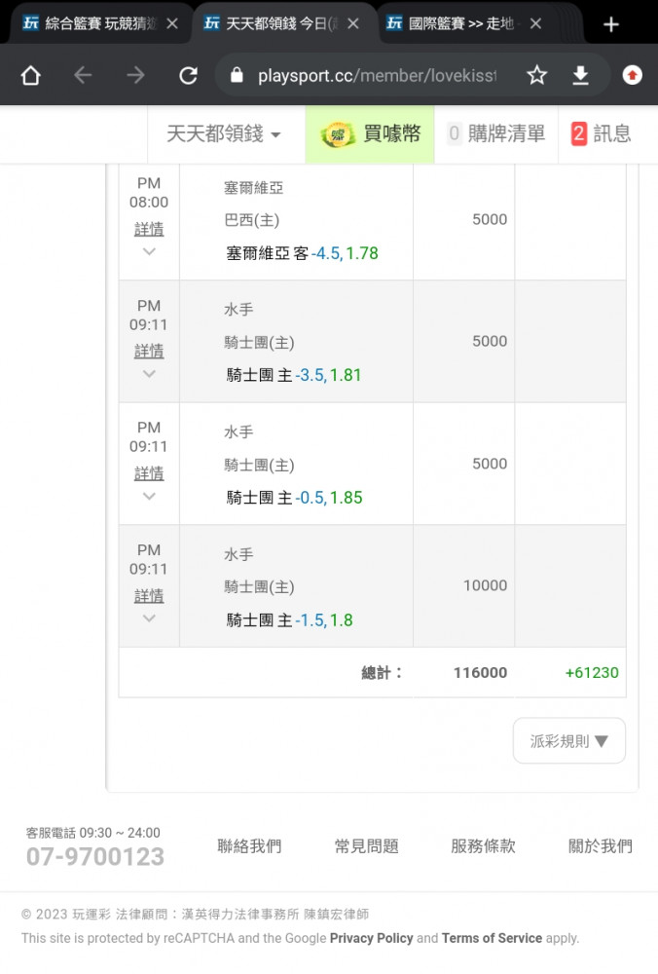
Task: Open the 天天都領錢 dropdown menu
Action: click(224, 134)
